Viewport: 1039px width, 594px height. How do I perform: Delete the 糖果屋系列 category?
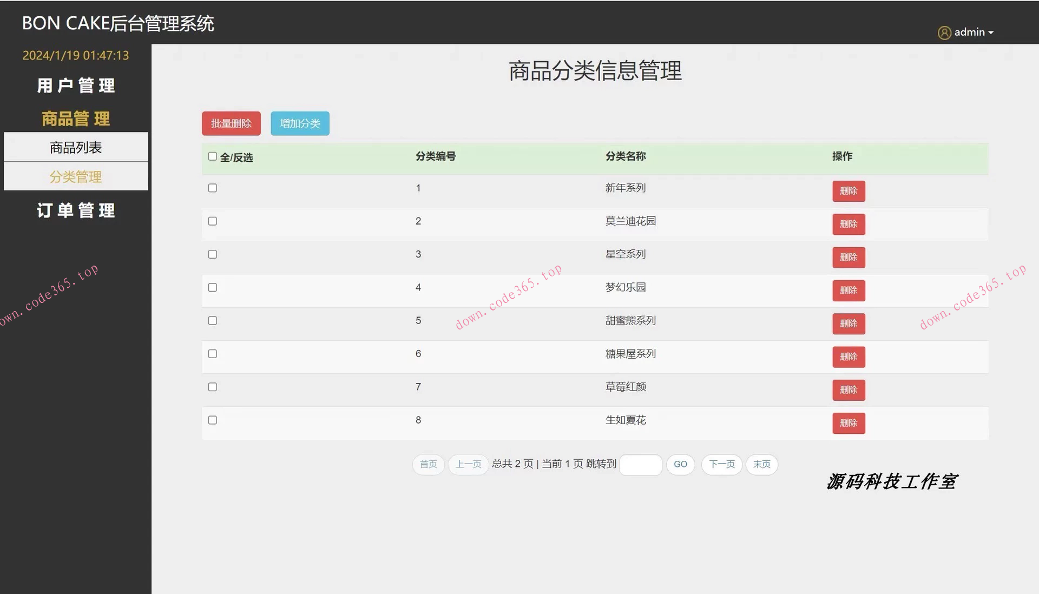[849, 357]
